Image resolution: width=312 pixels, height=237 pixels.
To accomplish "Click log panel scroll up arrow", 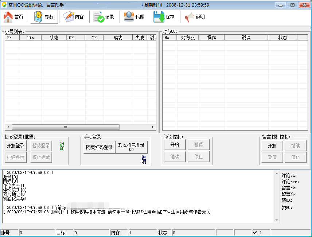I will click(x=277, y=174).
